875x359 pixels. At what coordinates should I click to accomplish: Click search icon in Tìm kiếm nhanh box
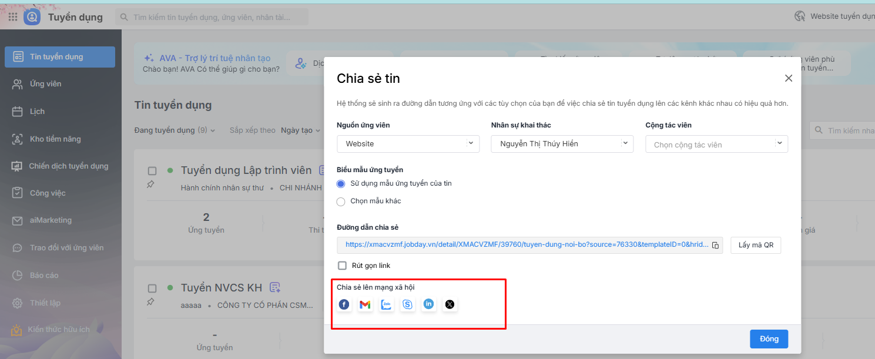(819, 130)
